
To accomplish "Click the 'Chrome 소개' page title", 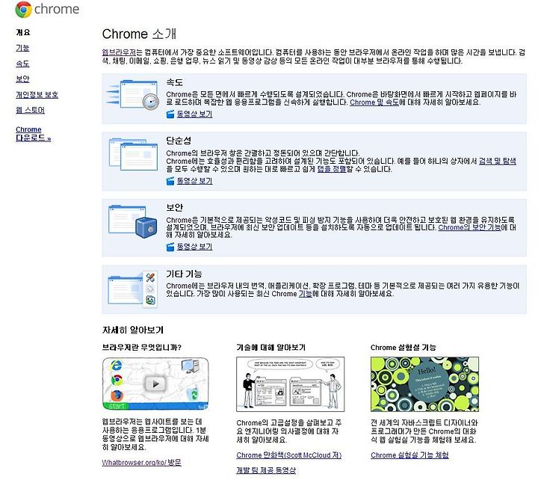I will tap(139, 34).
